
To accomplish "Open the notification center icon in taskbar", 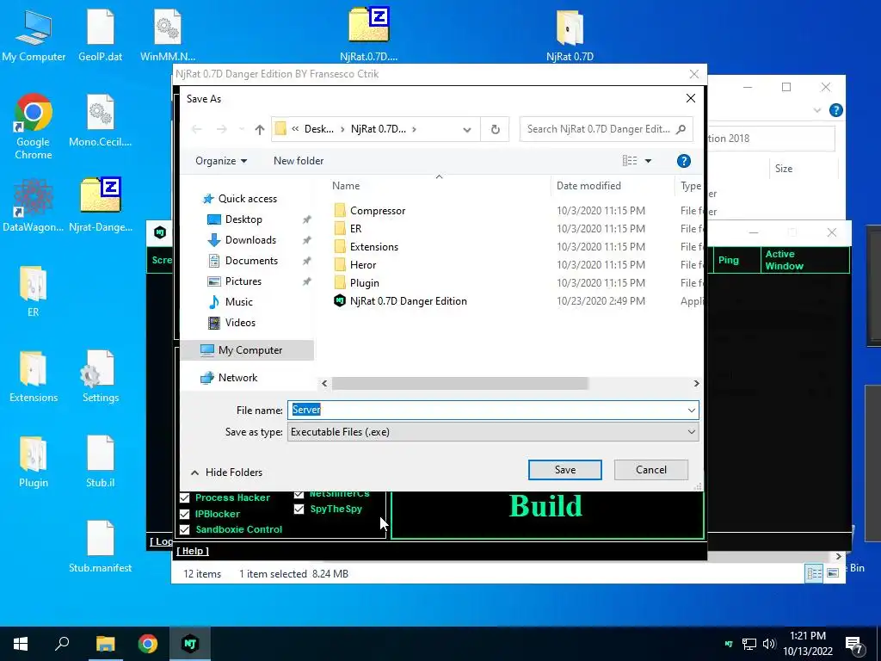I will coord(854,645).
